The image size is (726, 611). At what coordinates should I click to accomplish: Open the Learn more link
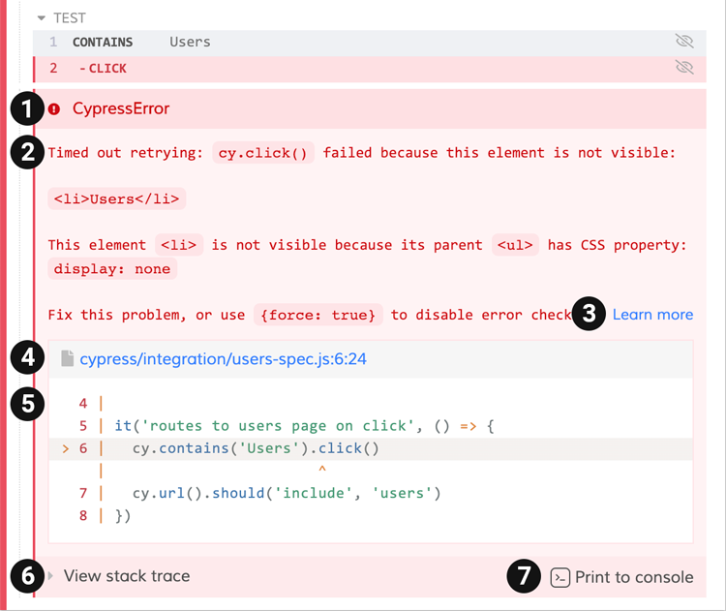[652, 315]
